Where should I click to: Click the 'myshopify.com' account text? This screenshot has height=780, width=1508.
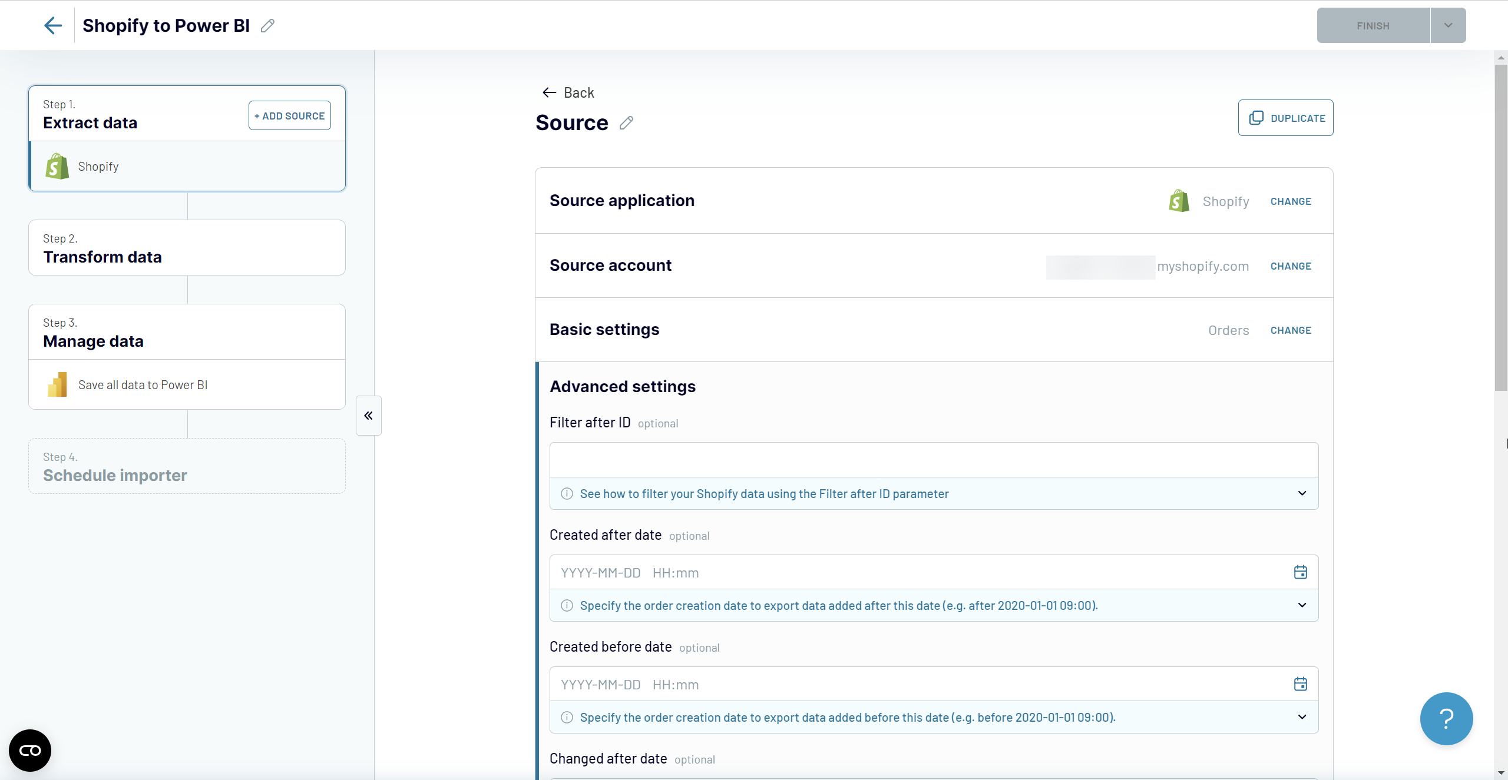1203,266
